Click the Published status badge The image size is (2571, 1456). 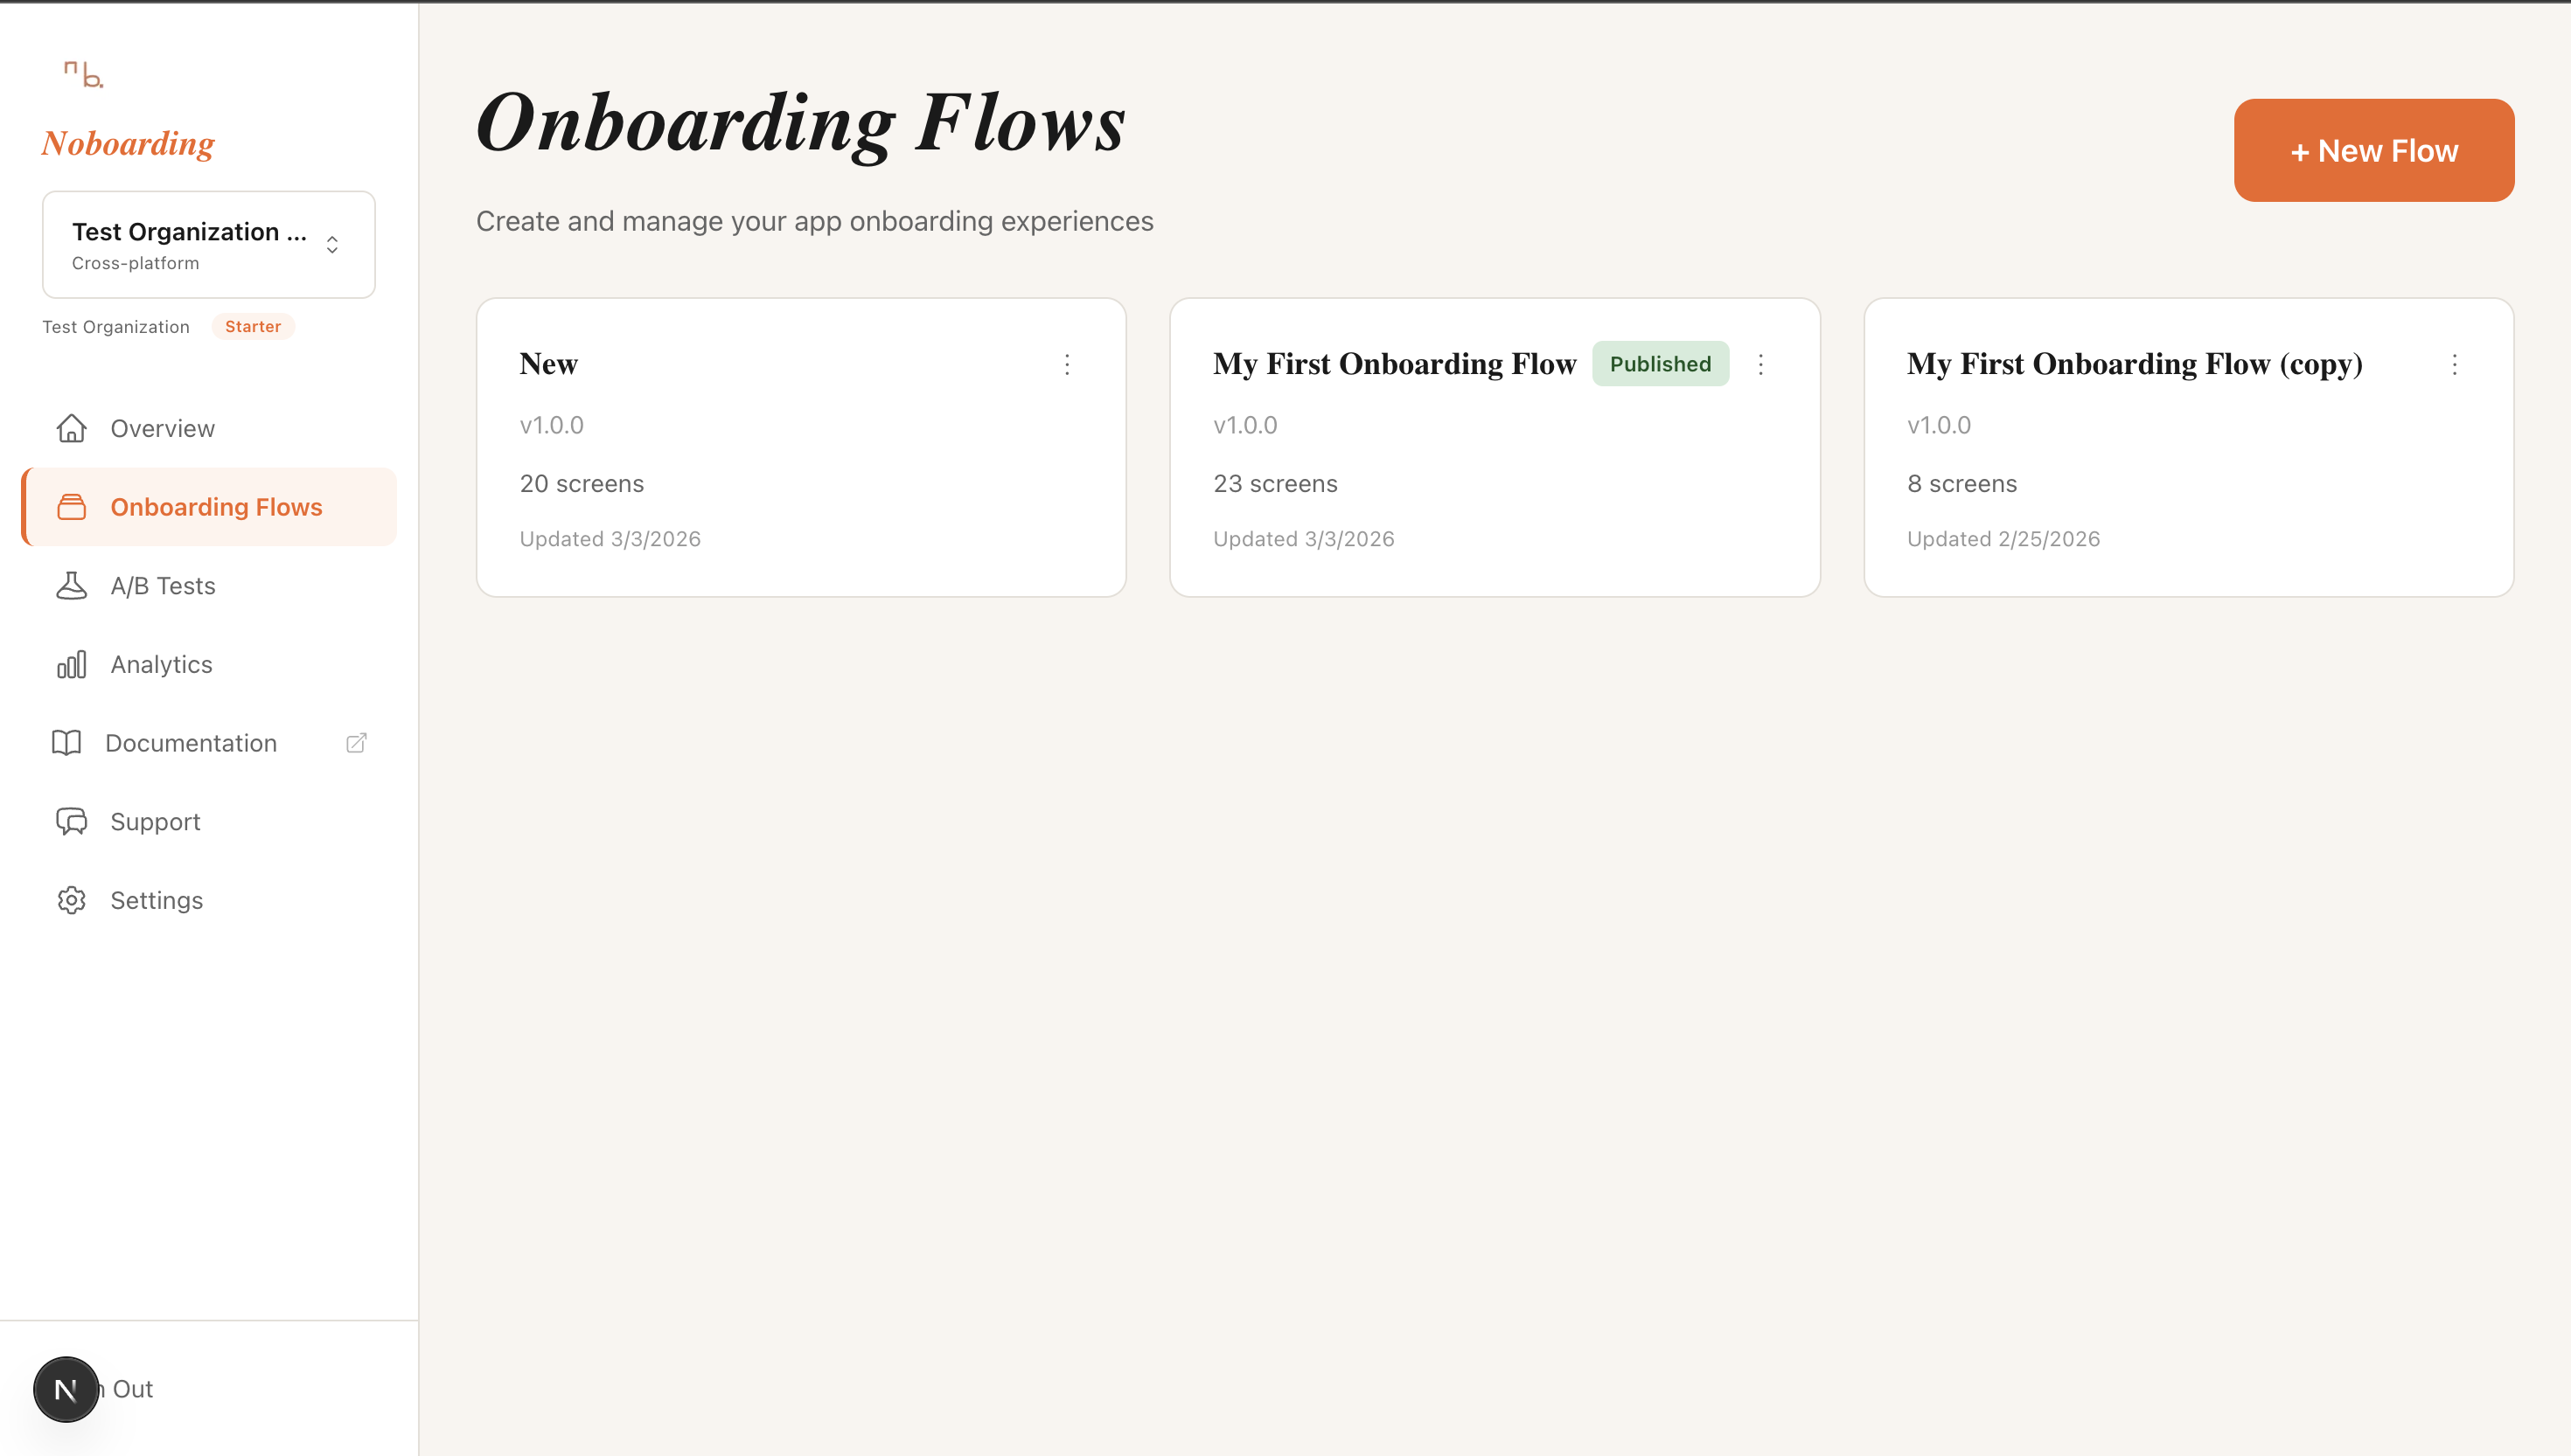(1660, 363)
